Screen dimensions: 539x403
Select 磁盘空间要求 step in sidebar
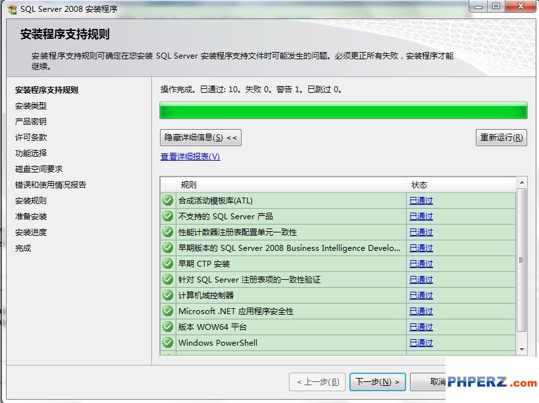click(x=39, y=169)
